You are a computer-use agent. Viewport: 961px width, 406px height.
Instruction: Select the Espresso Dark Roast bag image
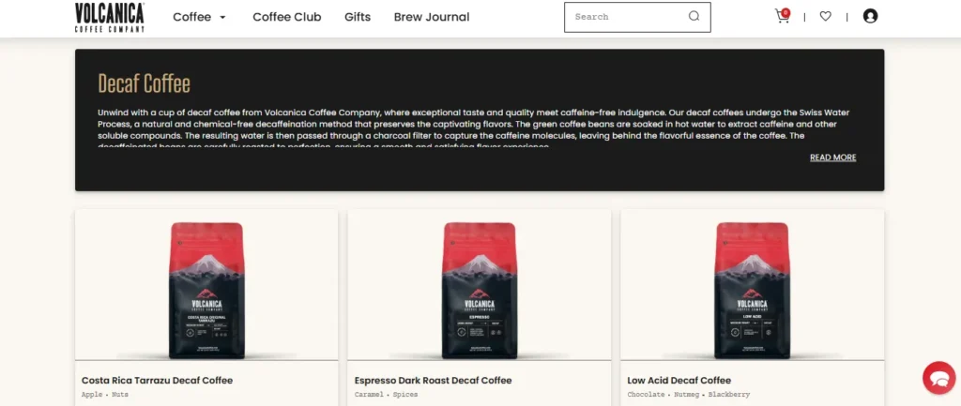[480, 291]
